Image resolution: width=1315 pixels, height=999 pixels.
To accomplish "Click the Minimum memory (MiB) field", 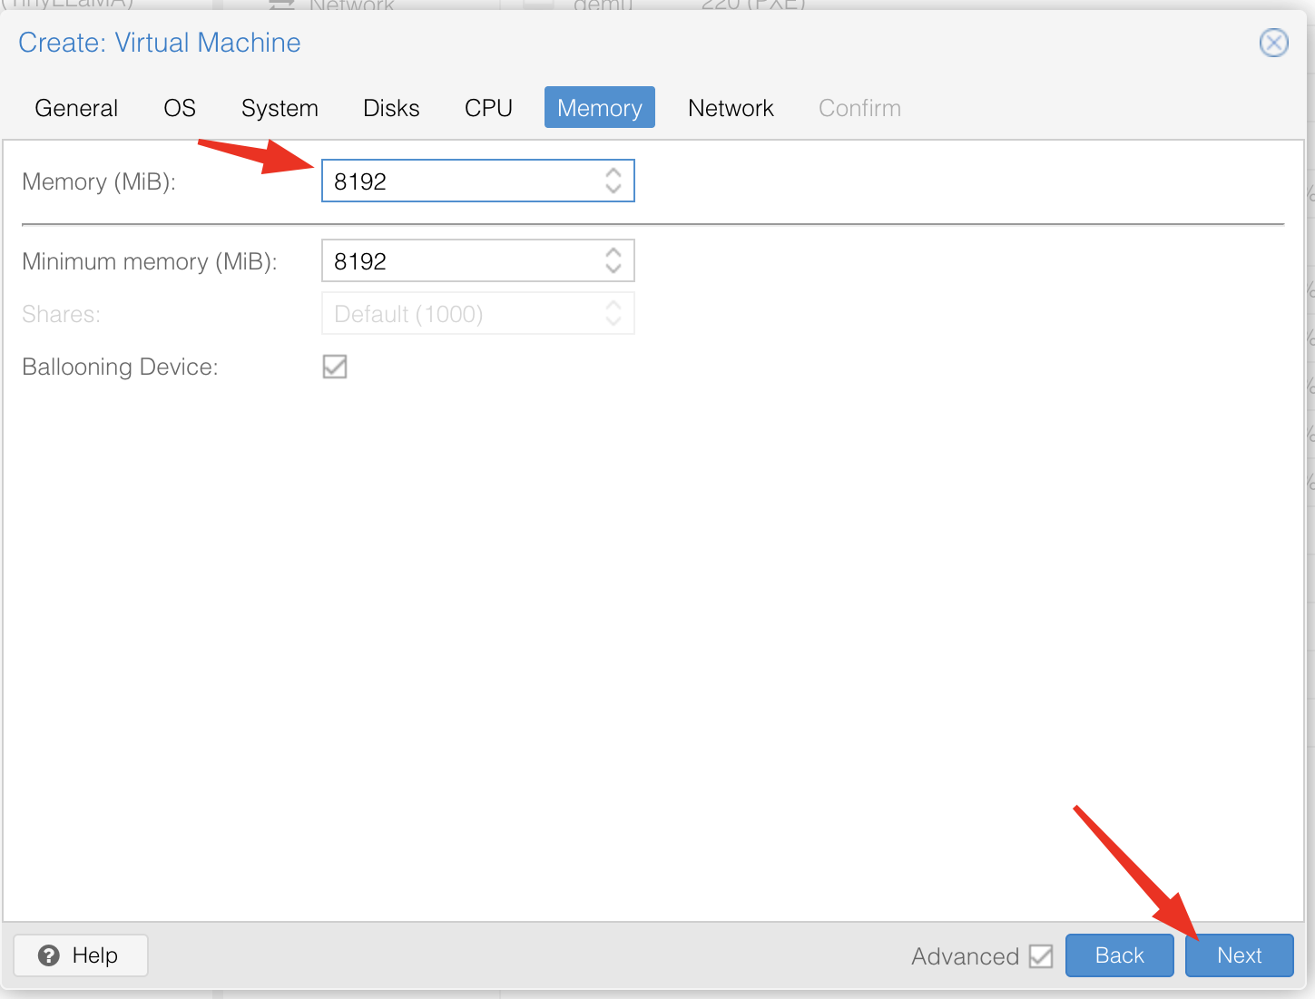I will pyautogui.click(x=458, y=261).
